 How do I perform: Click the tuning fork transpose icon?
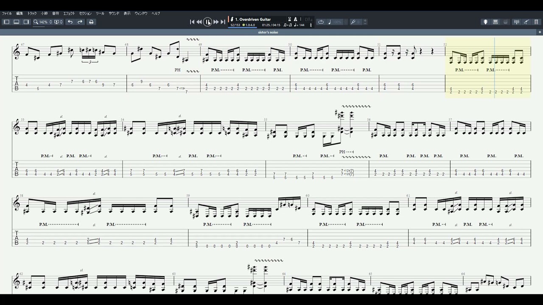(x=353, y=22)
